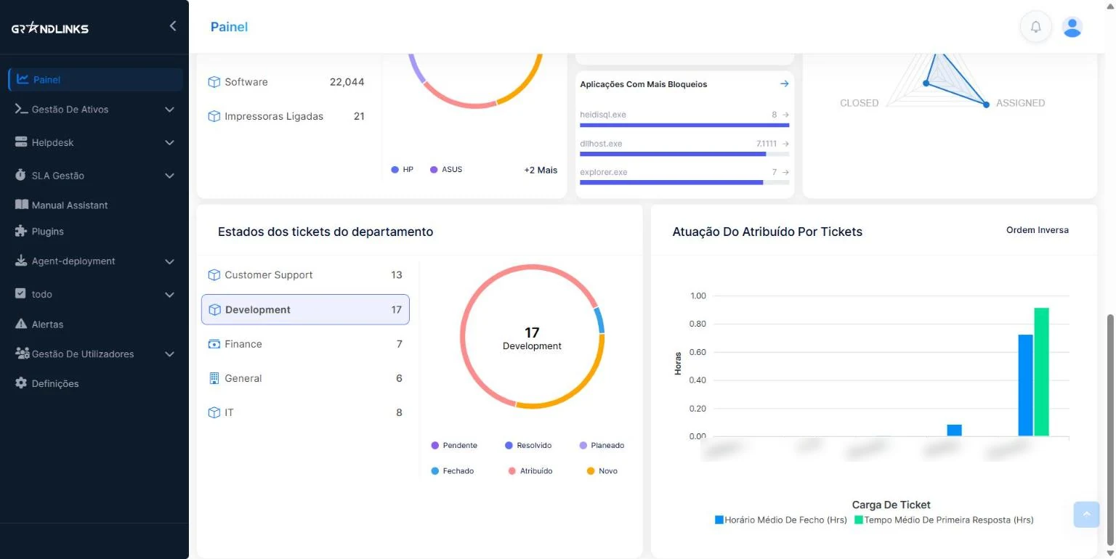The height and width of the screenshot is (559, 1116).
Task: Toggle Novo legend entry
Action: [x=602, y=471]
